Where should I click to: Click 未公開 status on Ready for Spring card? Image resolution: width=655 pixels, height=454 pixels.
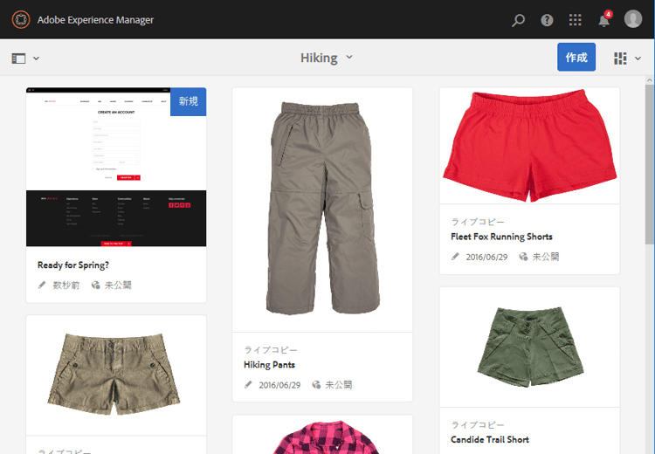118,285
